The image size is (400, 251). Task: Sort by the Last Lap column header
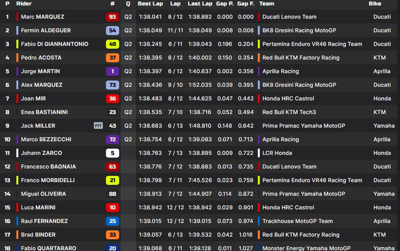coord(200,4)
